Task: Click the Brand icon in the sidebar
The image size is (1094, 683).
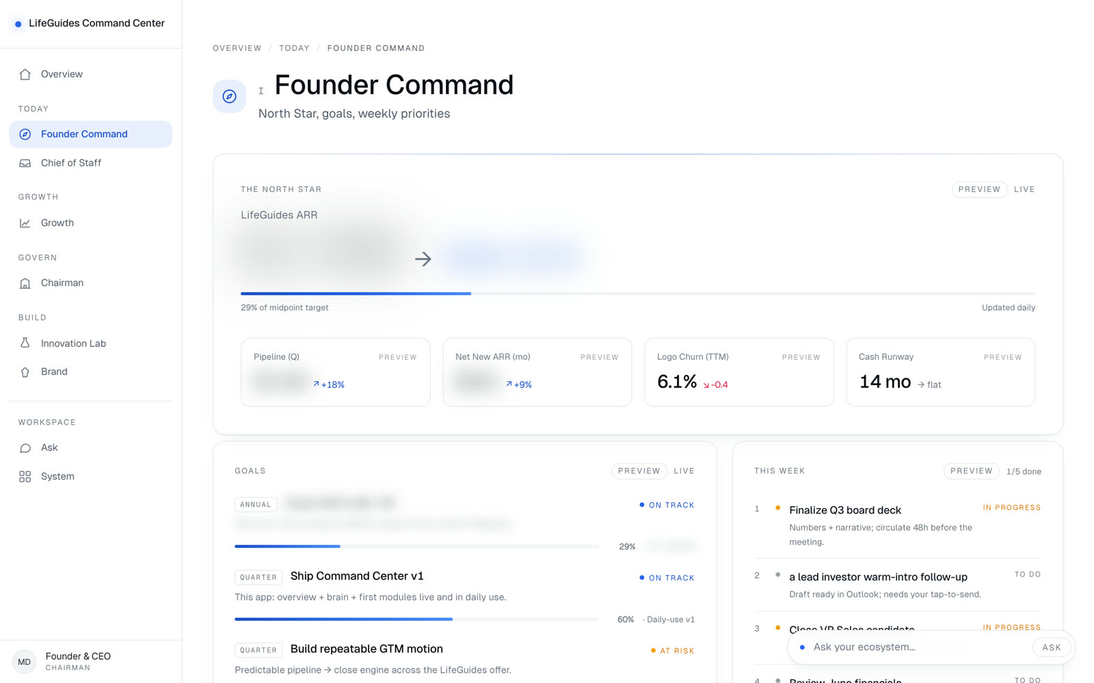Action: click(x=25, y=372)
